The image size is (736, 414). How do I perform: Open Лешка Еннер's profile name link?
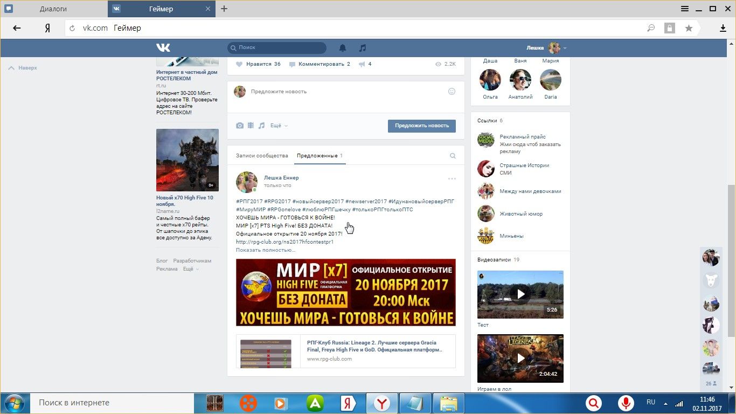[x=281, y=178]
